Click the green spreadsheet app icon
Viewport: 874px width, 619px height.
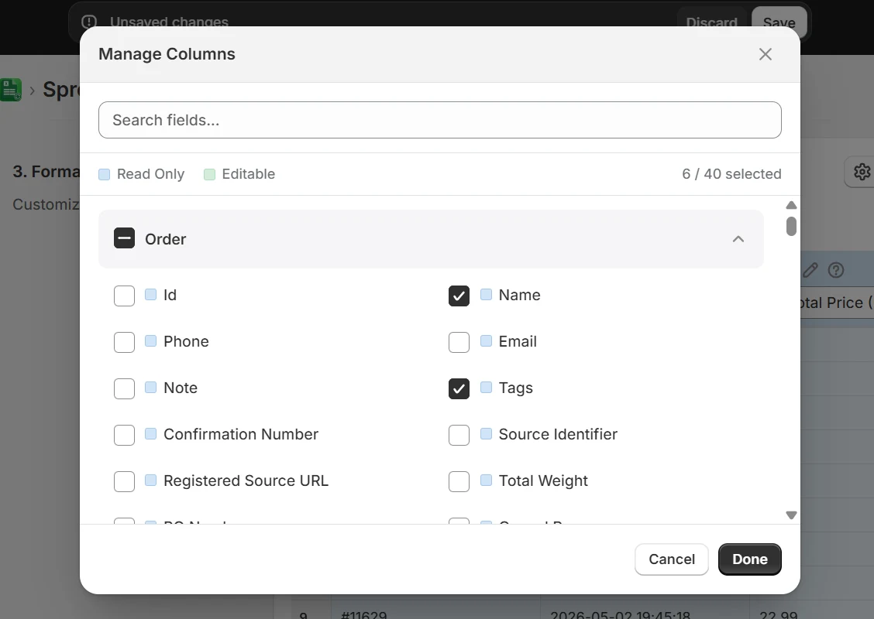point(11,90)
